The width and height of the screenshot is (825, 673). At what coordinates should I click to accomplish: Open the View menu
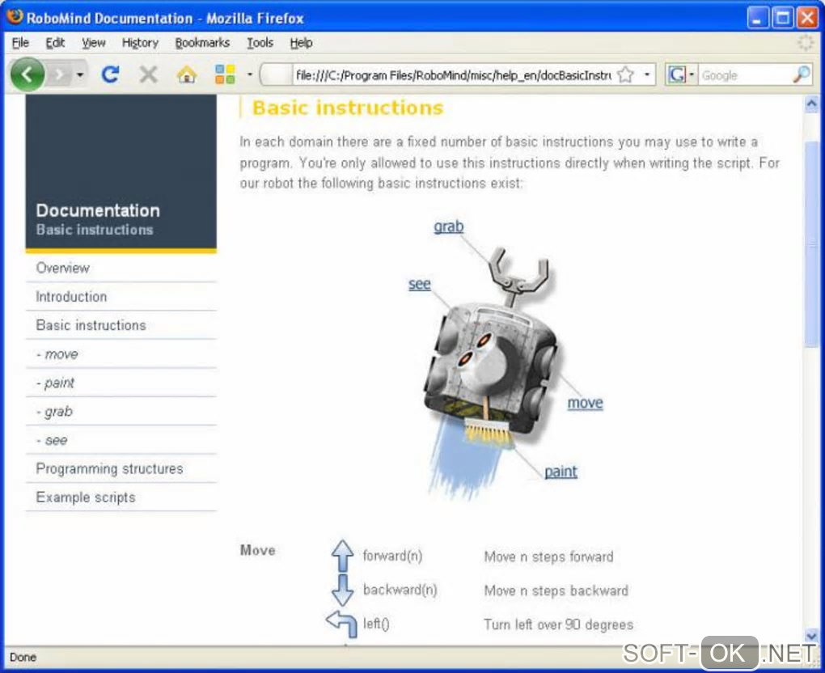click(93, 43)
